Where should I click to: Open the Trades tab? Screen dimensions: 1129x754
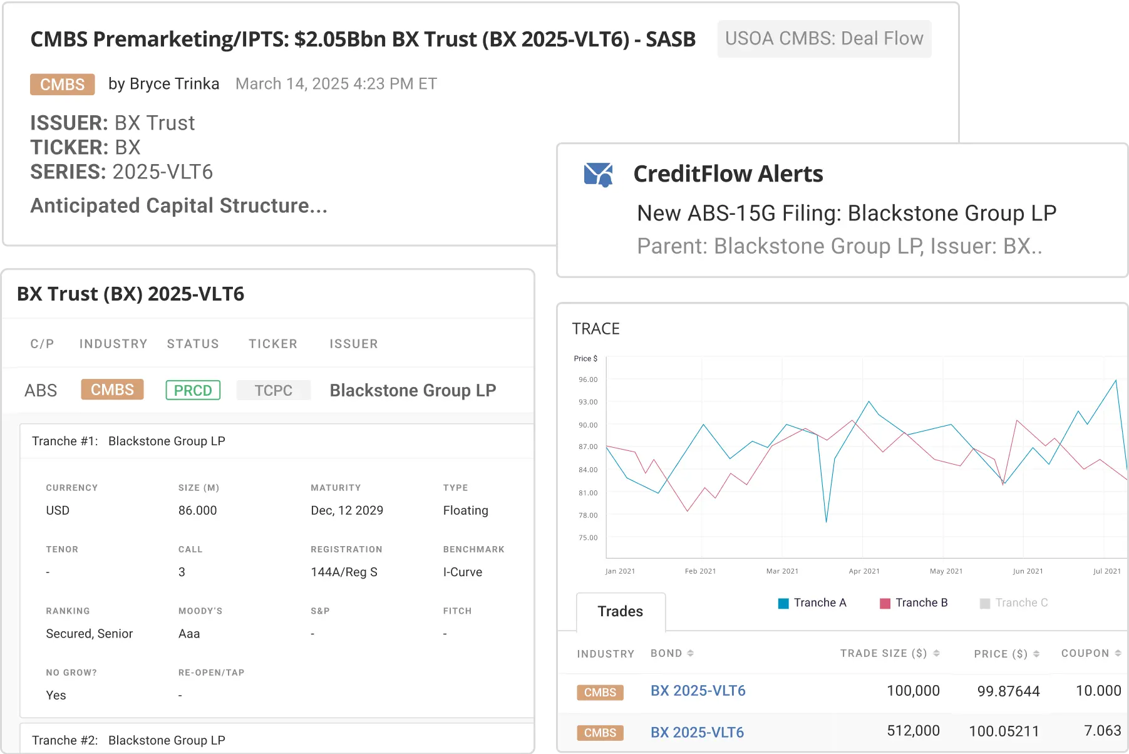point(620,611)
